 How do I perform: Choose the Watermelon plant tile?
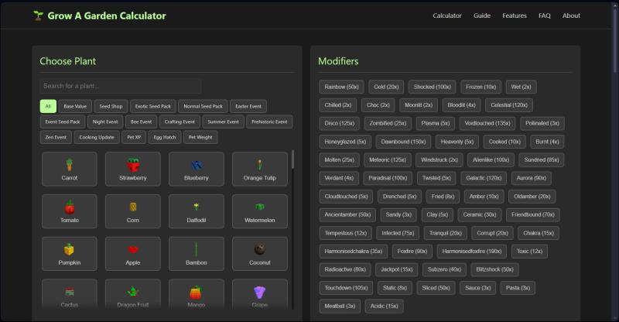[259, 211]
